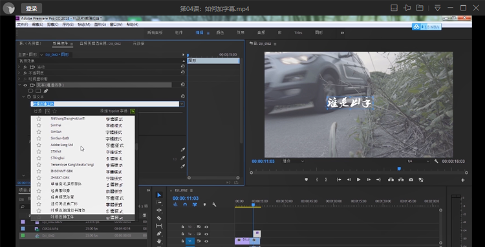Click the Lift button in program monitor

[391, 180]
